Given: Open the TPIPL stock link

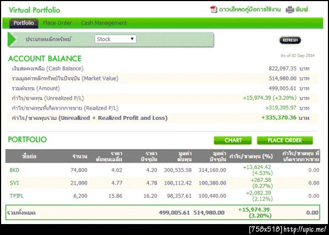Looking at the screenshot, I should (x=16, y=196).
